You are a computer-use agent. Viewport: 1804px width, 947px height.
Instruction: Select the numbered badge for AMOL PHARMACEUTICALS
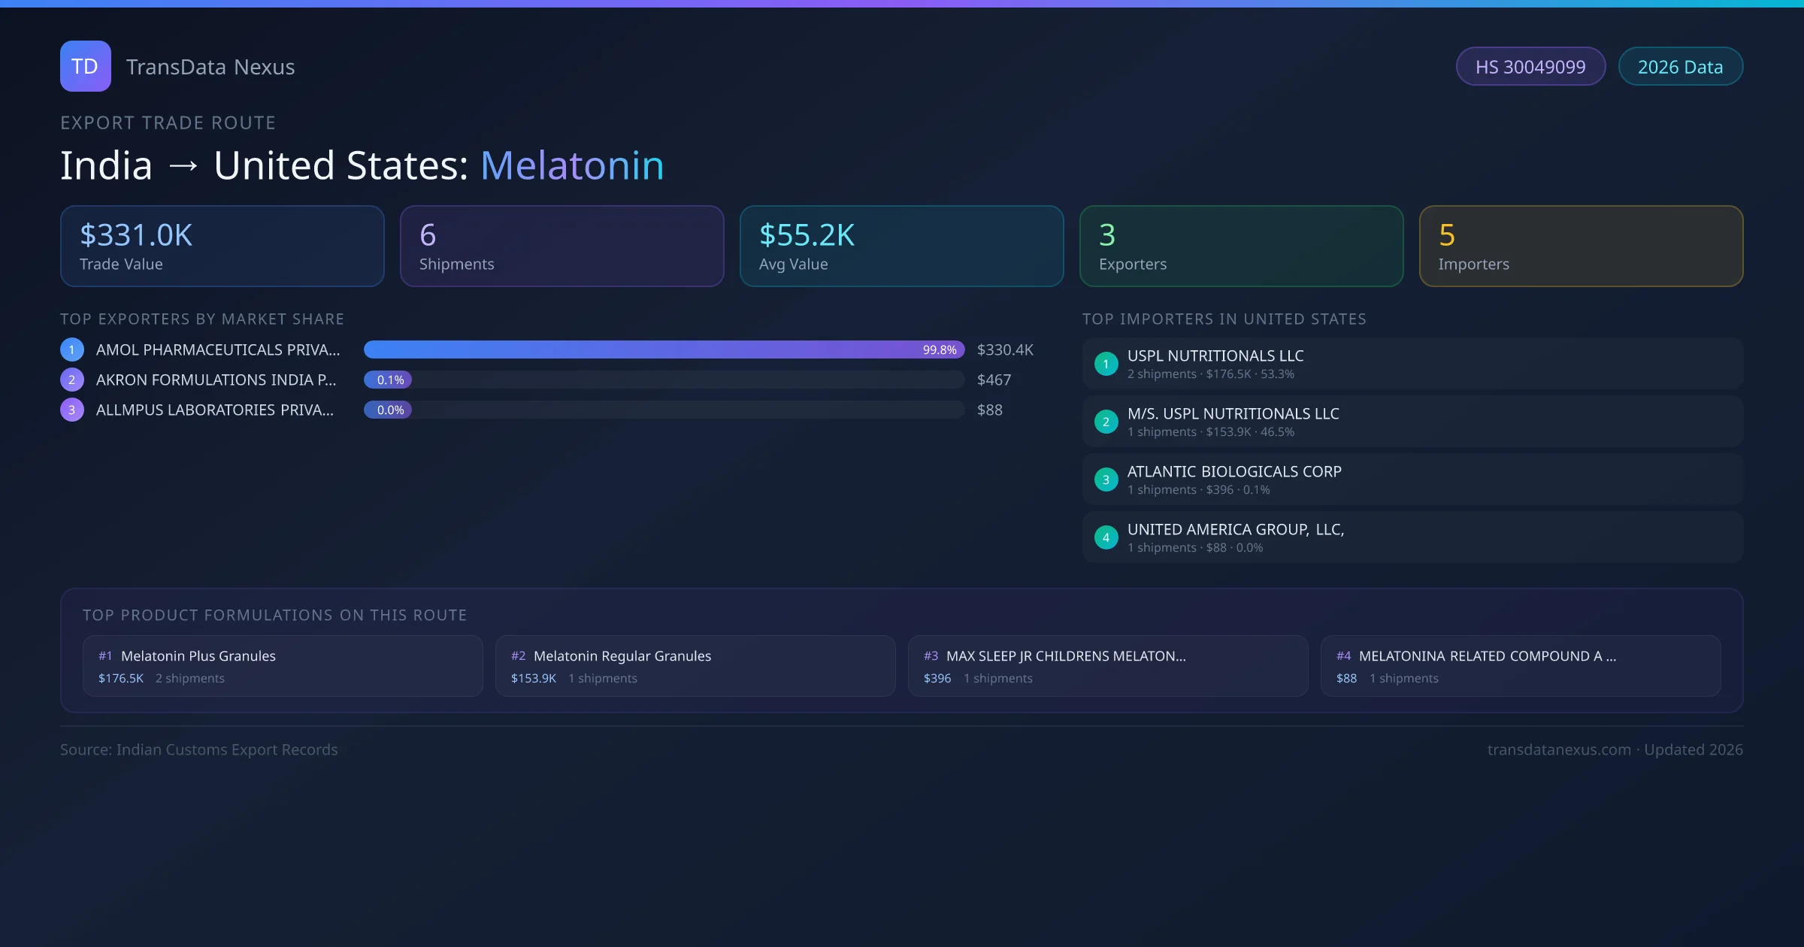(x=71, y=349)
